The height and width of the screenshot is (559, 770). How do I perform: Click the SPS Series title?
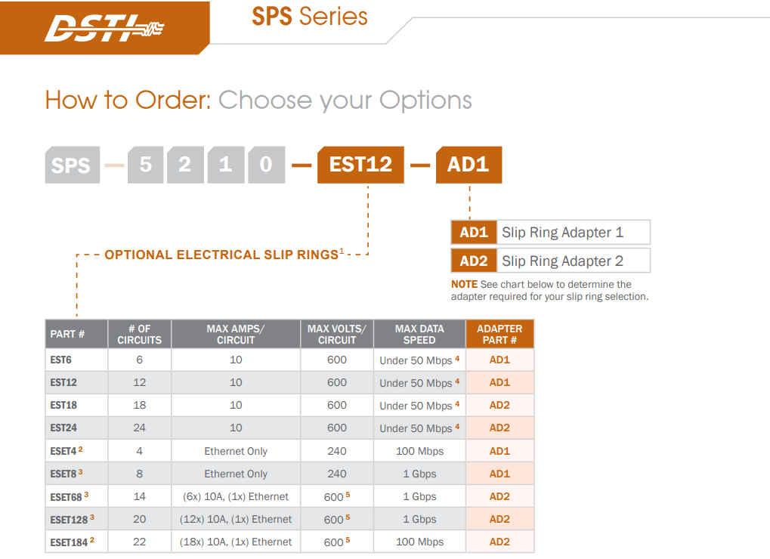[309, 16]
